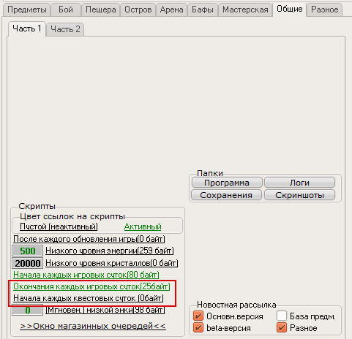Edit the energy threshold field 500

pos(28,251)
